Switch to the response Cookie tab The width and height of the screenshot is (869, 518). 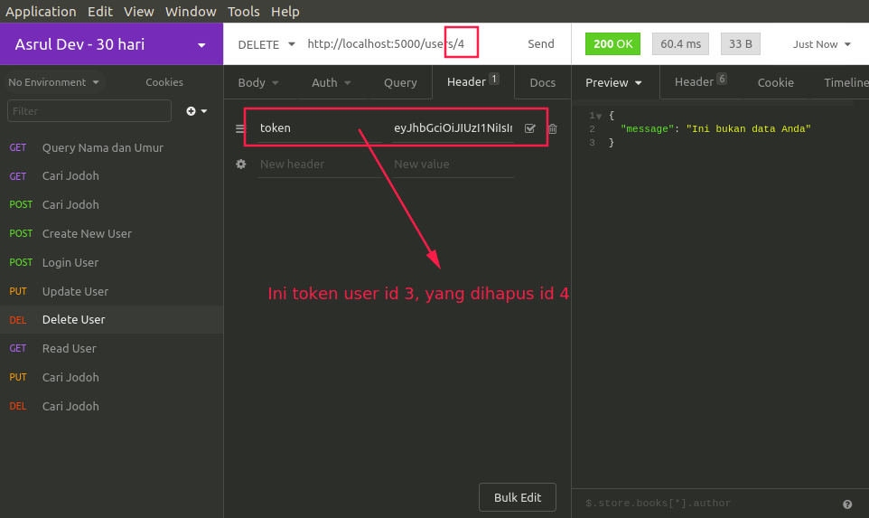[x=775, y=82]
